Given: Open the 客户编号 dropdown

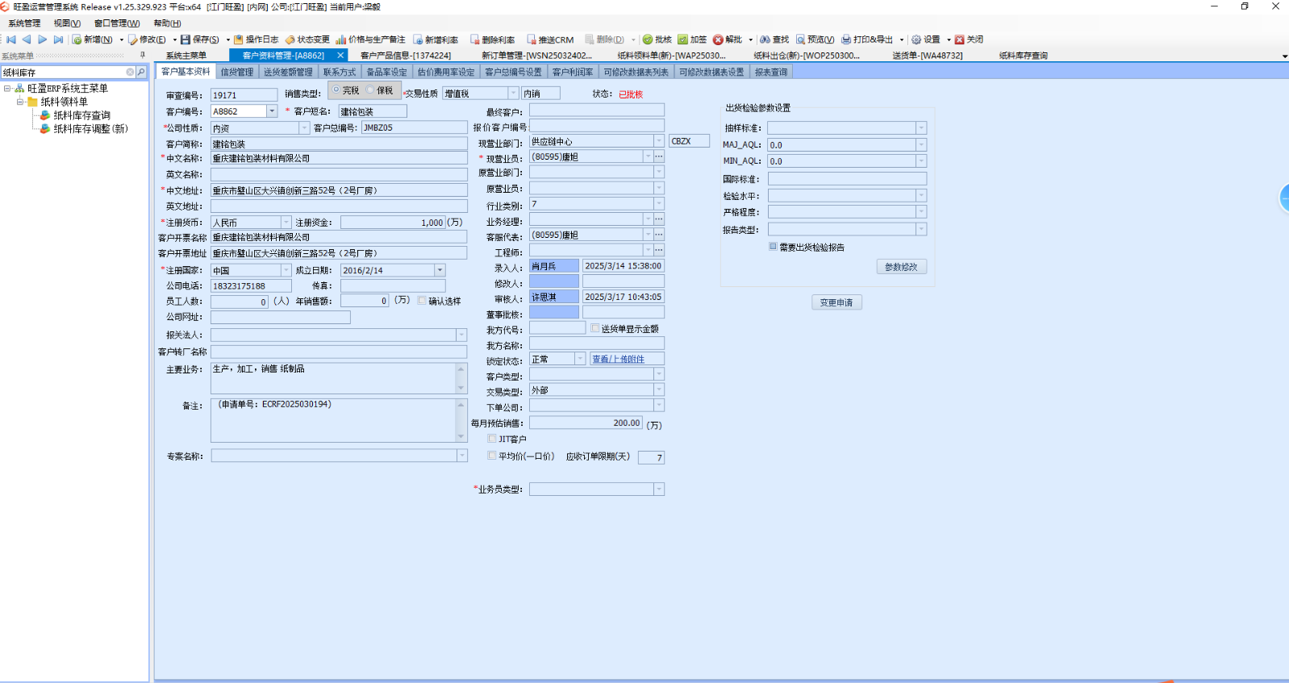Looking at the screenshot, I should coord(272,111).
